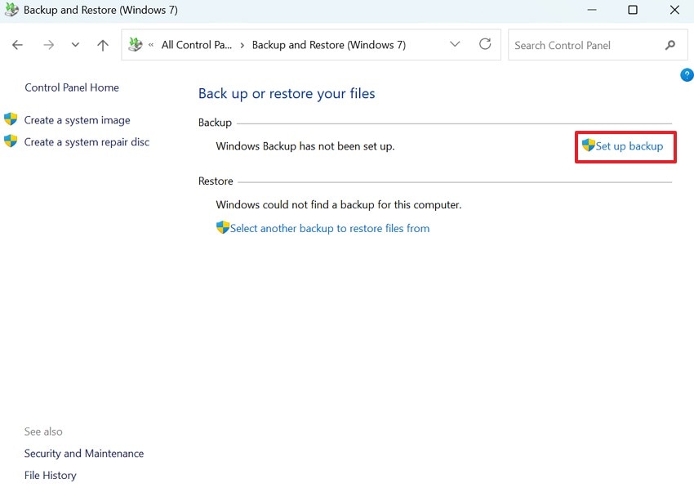The image size is (694, 492).
Task: Open the breadcrumb separator arrow after All Control Pa...
Action: pos(242,45)
